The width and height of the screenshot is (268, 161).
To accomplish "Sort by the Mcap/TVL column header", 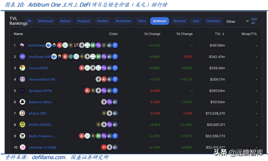I will point(249,34).
